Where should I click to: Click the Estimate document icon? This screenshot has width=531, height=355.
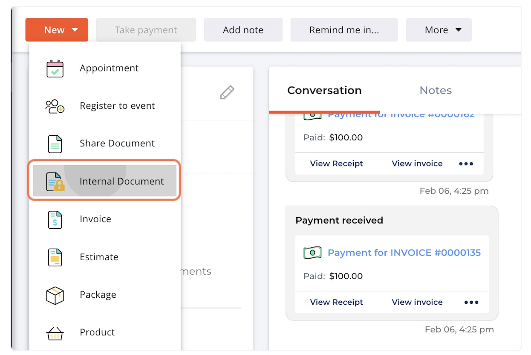(x=55, y=257)
